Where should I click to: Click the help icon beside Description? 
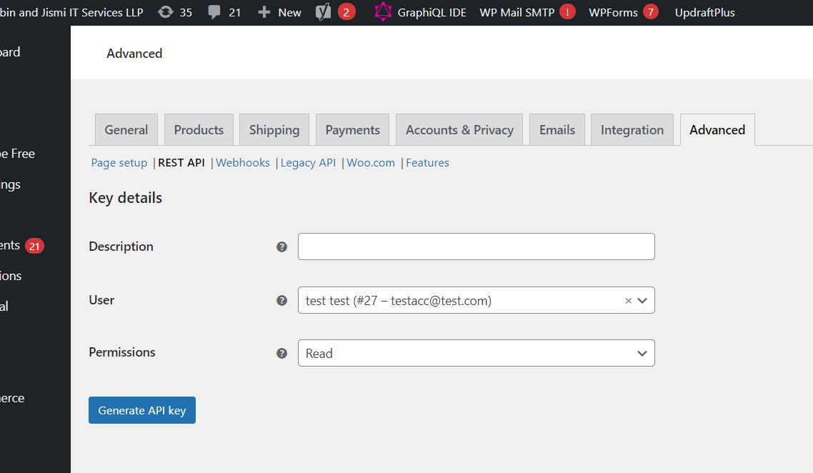click(x=281, y=247)
